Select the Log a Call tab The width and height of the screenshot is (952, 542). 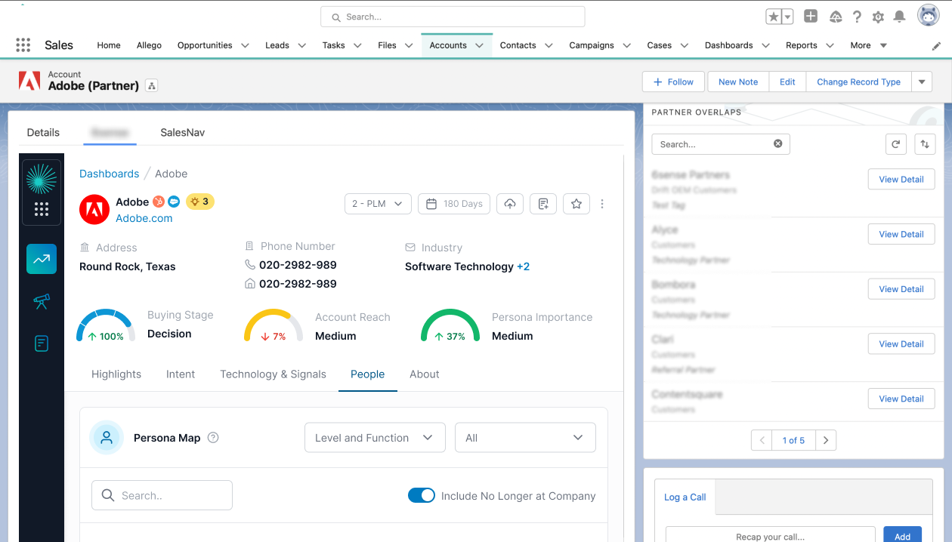pyautogui.click(x=685, y=497)
